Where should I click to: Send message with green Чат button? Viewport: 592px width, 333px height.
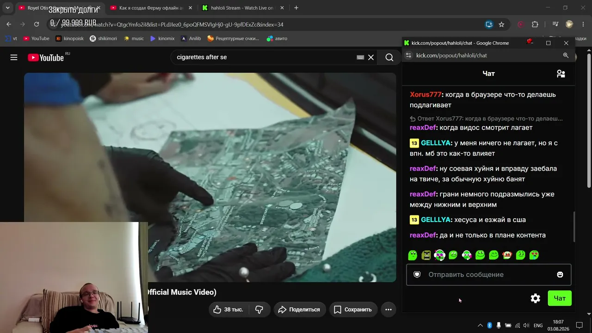[560, 298]
